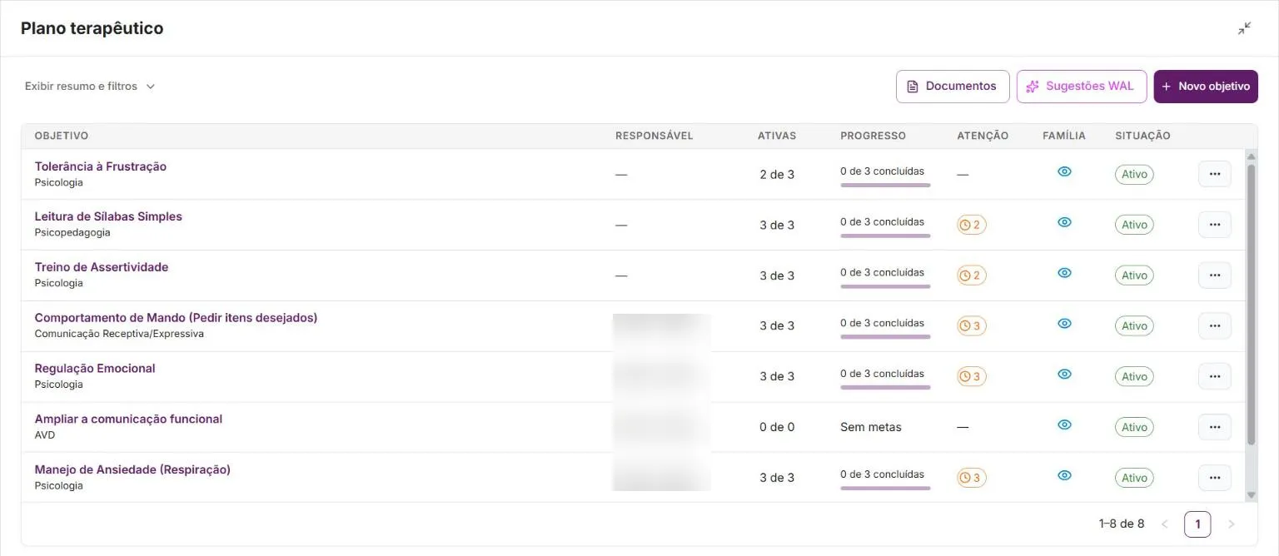Click the attention clock badge for Treino de Assertividade
This screenshot has width=1279, height=556.
972,276
